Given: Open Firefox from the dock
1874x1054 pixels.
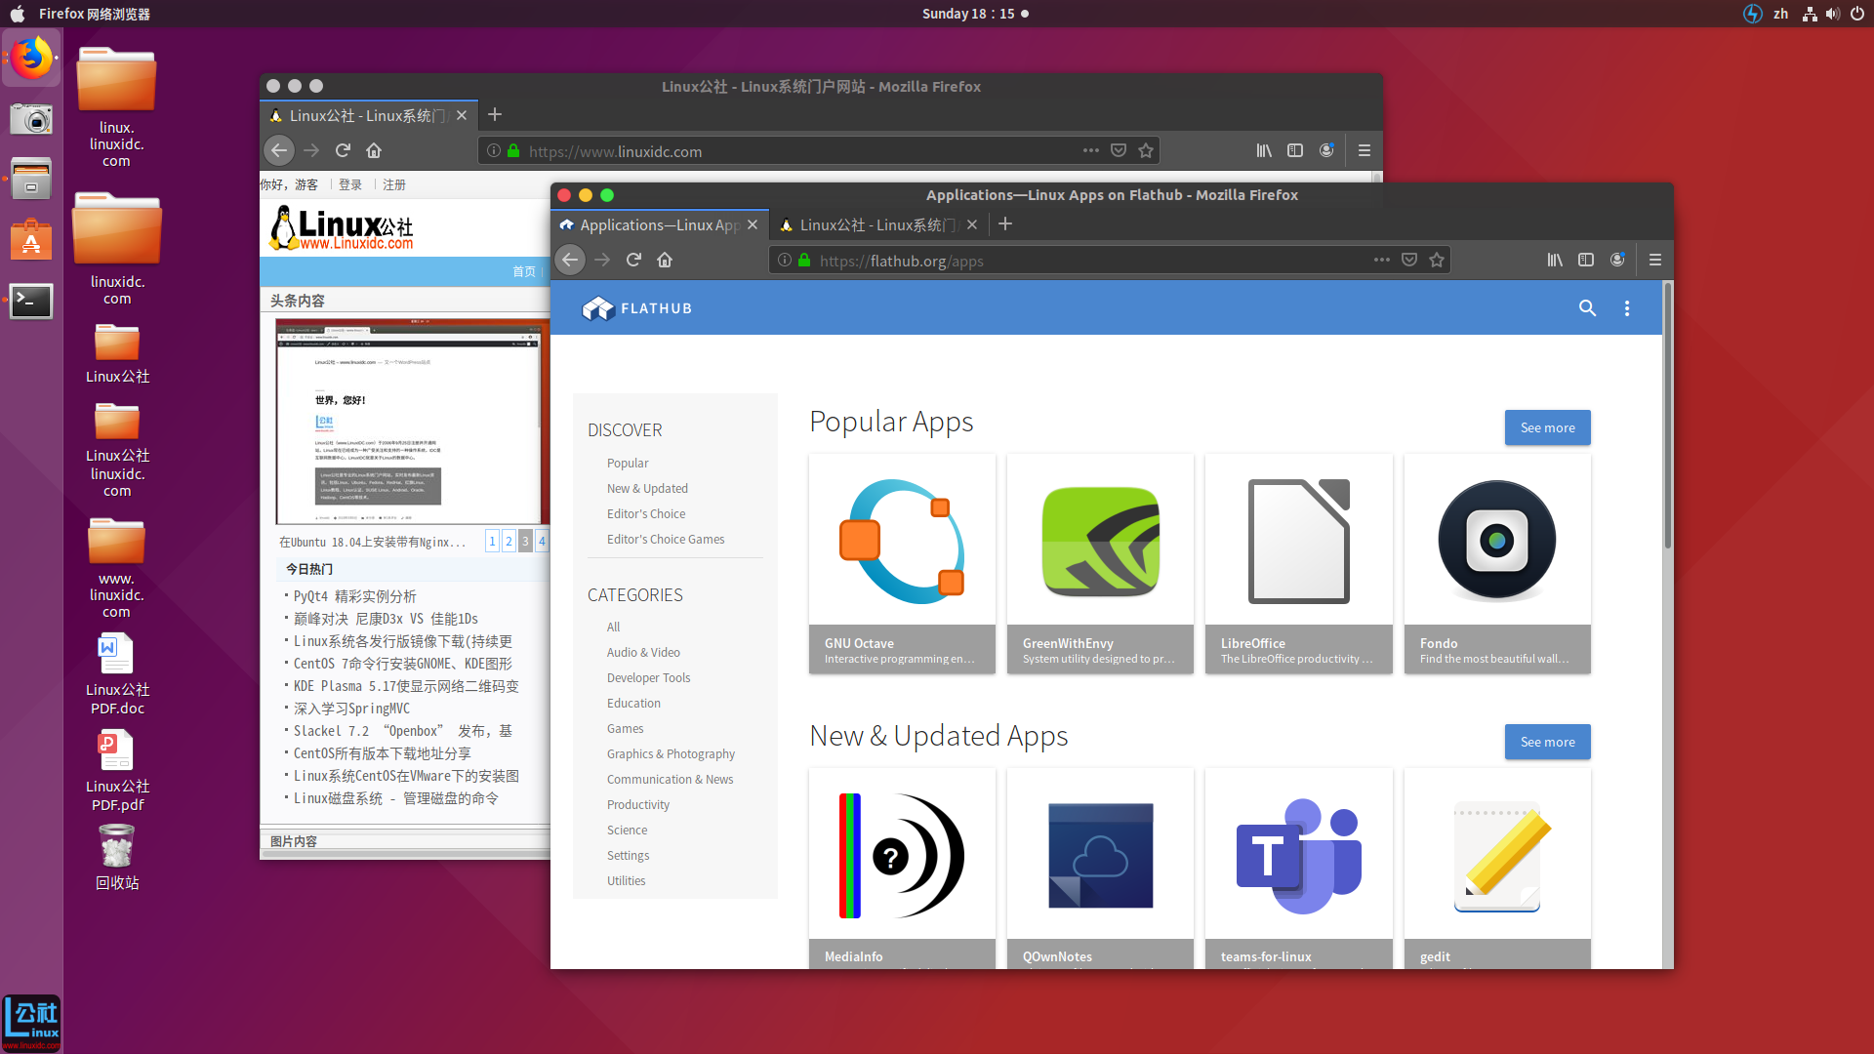Looking at the screenshot, I should coord(31,59).
